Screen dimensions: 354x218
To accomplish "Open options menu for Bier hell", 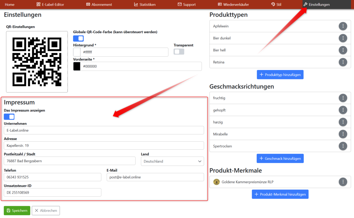I will pos(343,50).
